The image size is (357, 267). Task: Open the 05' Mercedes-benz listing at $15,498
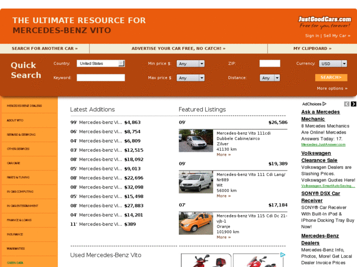coord(107,196)
